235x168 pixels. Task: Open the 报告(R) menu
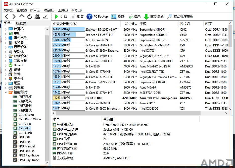35,10
